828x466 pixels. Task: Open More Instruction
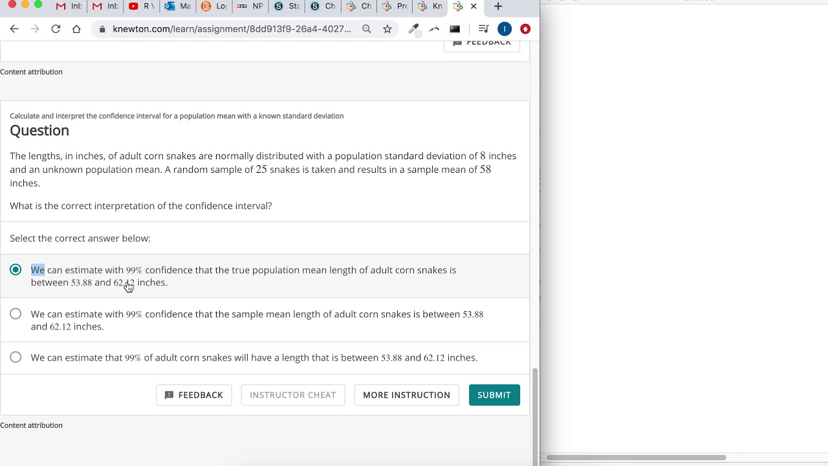click(406, 395)
